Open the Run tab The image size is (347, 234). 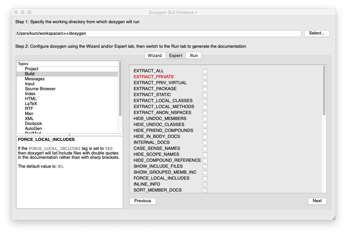click(x=194, y=56)
